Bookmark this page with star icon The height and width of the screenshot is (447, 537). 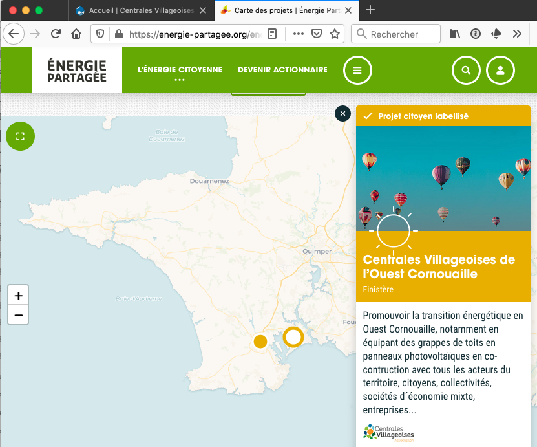334,34
